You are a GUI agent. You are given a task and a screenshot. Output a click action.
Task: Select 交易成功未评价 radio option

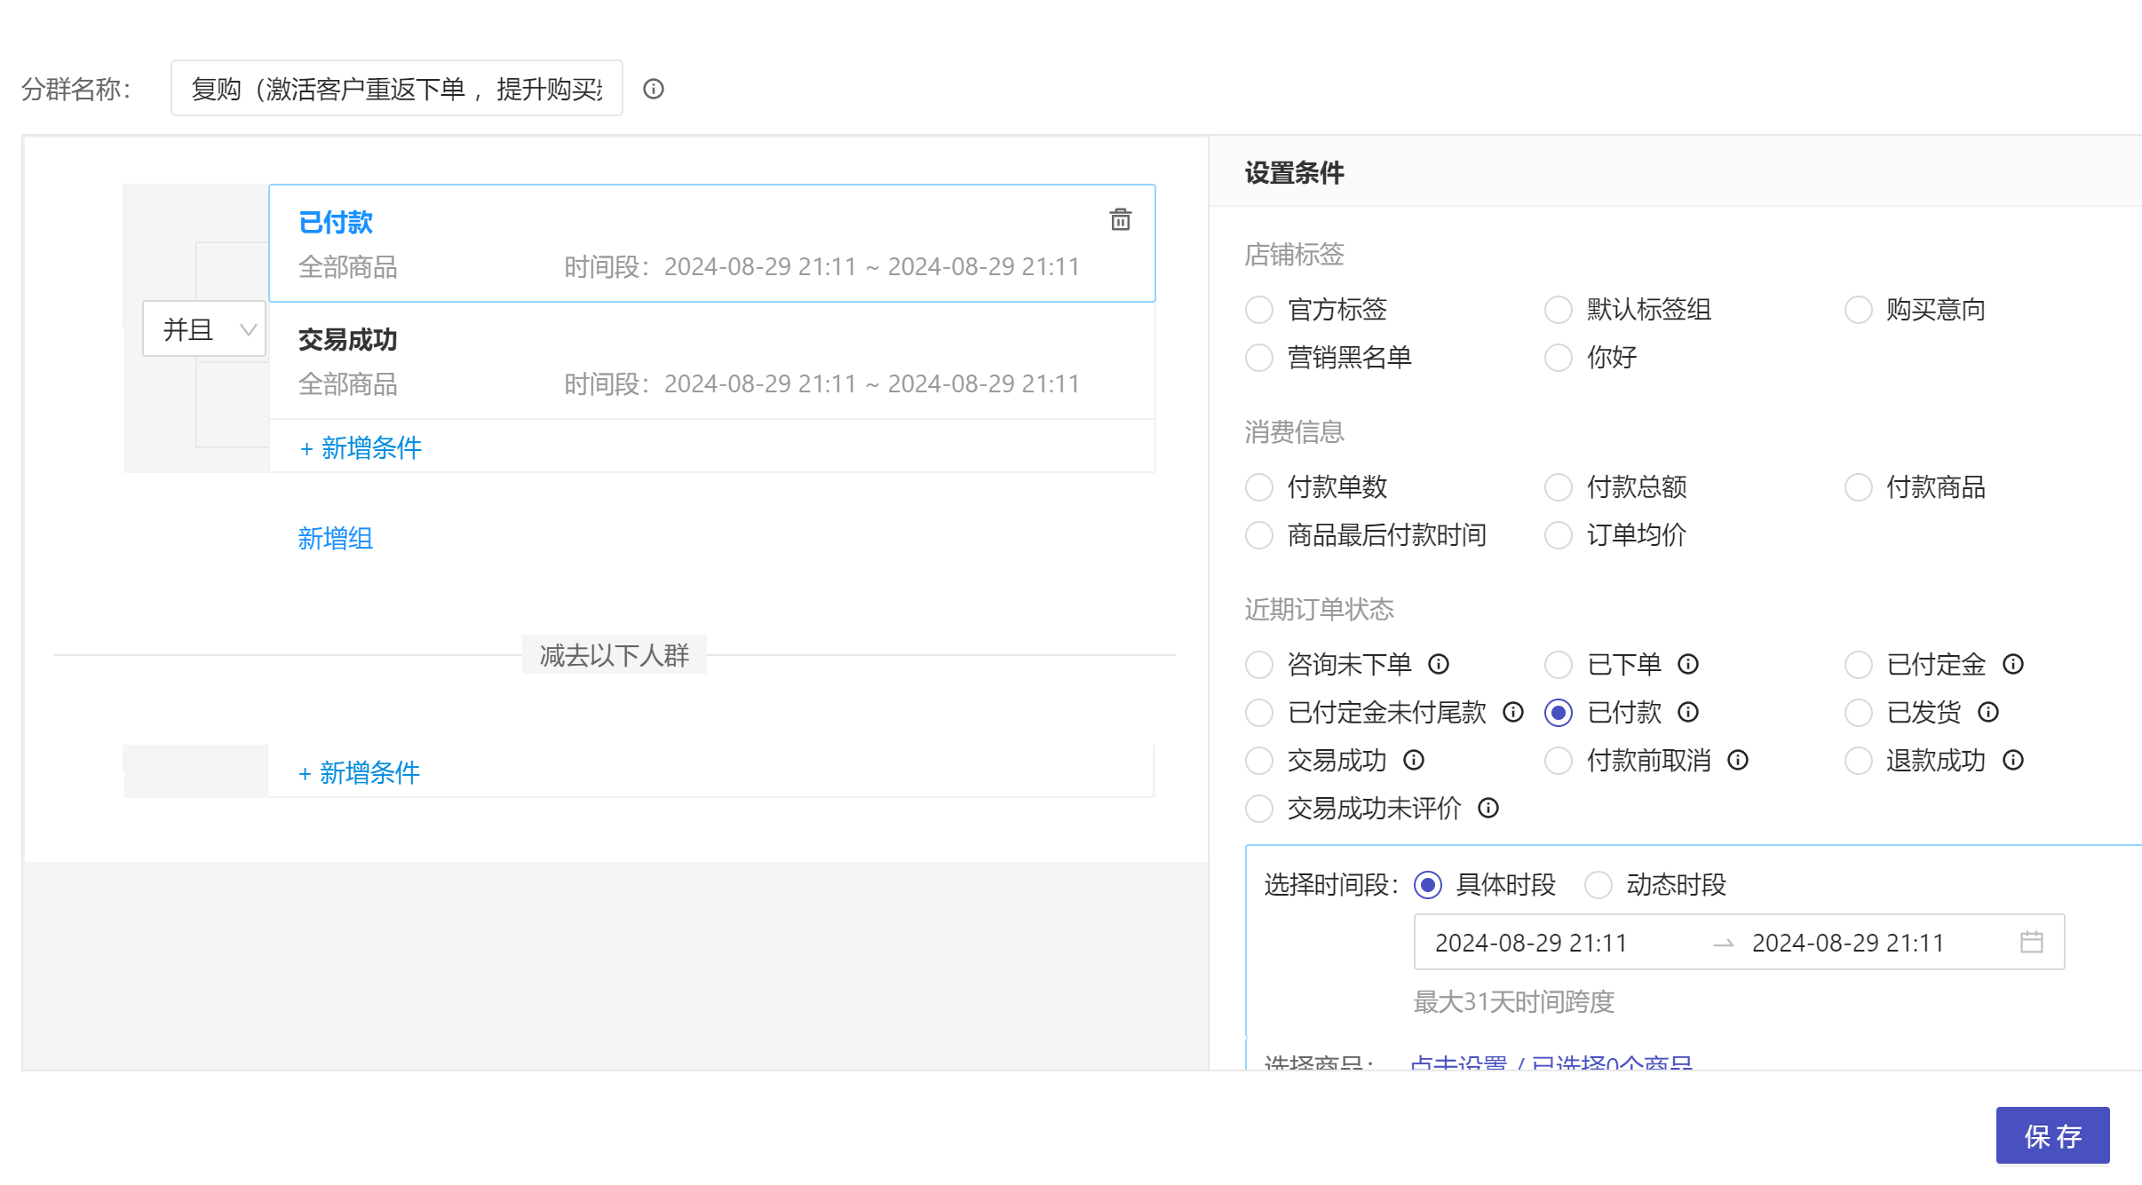[1258, 809]
